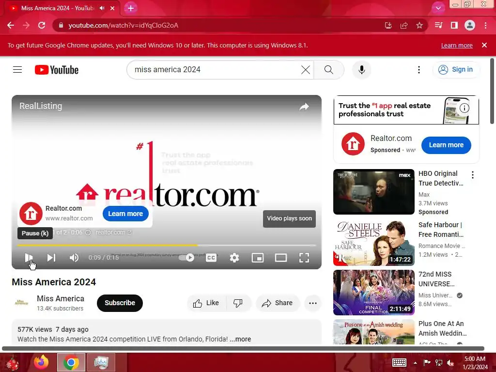Play the Safe Harbour movie thumbnail
This screenshot has width=496, height=372.
[x=374, y=243]
